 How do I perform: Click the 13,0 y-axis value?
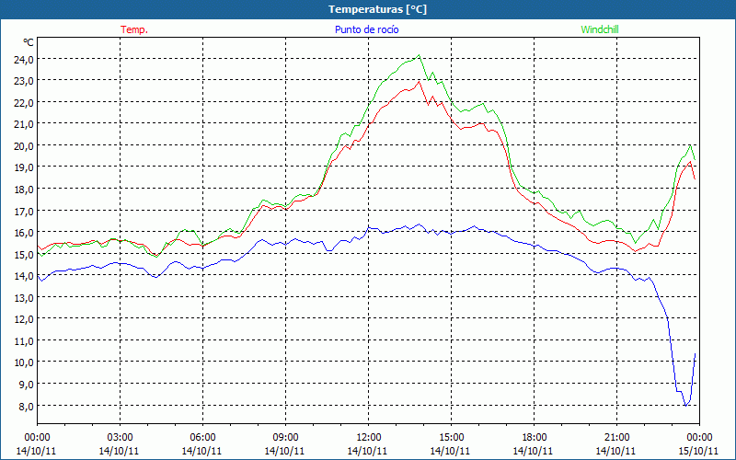tap(24, 297)
